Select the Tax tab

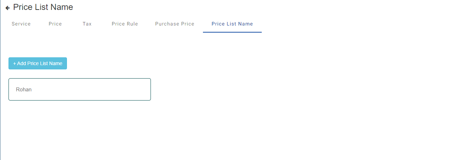(87, 24)
